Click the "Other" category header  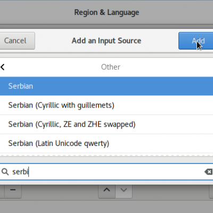click(x=111, y=67)
